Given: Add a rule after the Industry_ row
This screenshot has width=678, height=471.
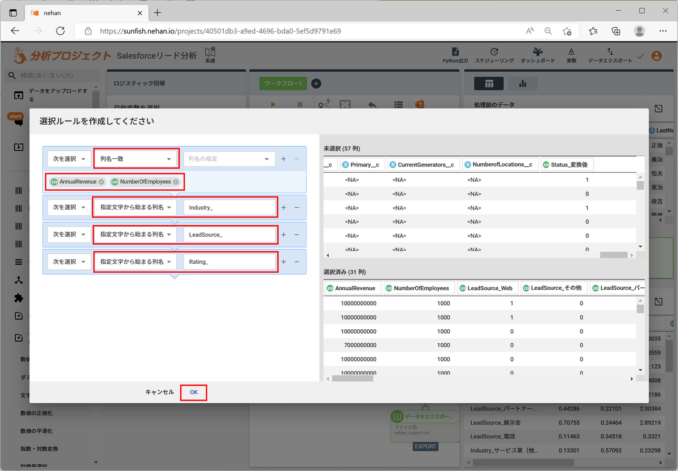Looking at the screenshot, I should 284,207.
